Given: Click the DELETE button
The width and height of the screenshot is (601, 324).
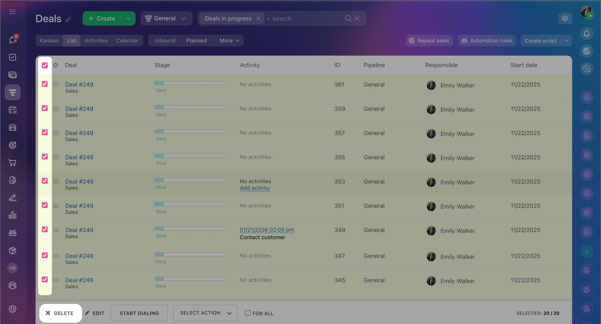Looking at the screenshot, I should pyautogui.click(x=60, y=313).
